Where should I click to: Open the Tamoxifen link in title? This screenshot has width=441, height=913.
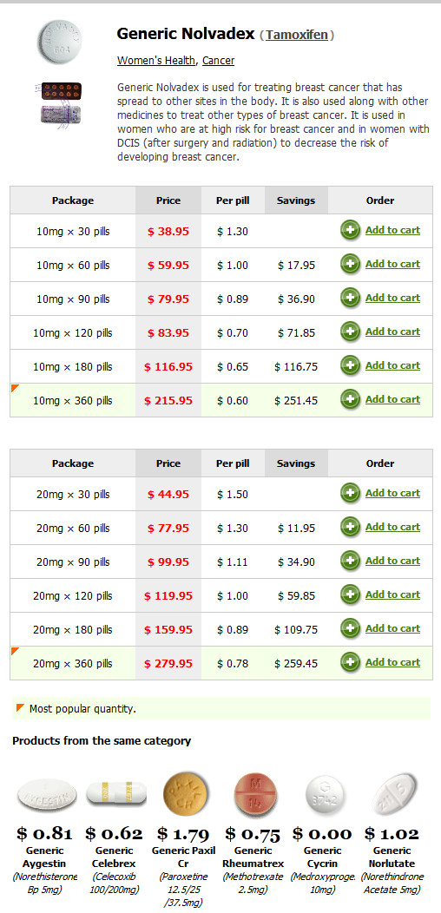[x=297, y=35]
